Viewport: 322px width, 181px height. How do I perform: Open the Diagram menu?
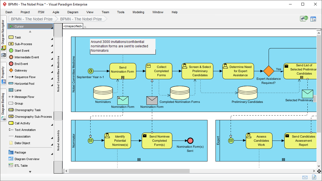pos(73,12)
